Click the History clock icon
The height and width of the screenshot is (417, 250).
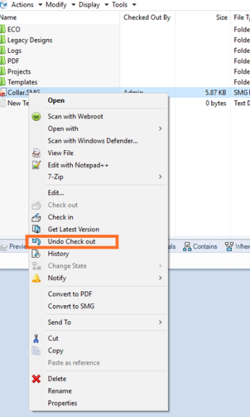(x=36, y=254)
